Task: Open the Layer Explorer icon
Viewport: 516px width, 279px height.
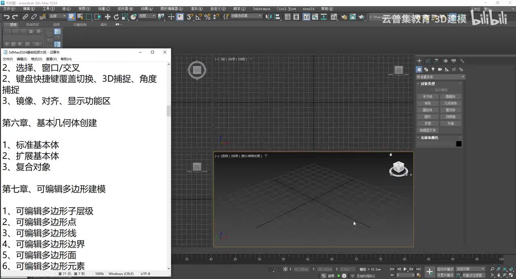Action: (x=296, y=17)
